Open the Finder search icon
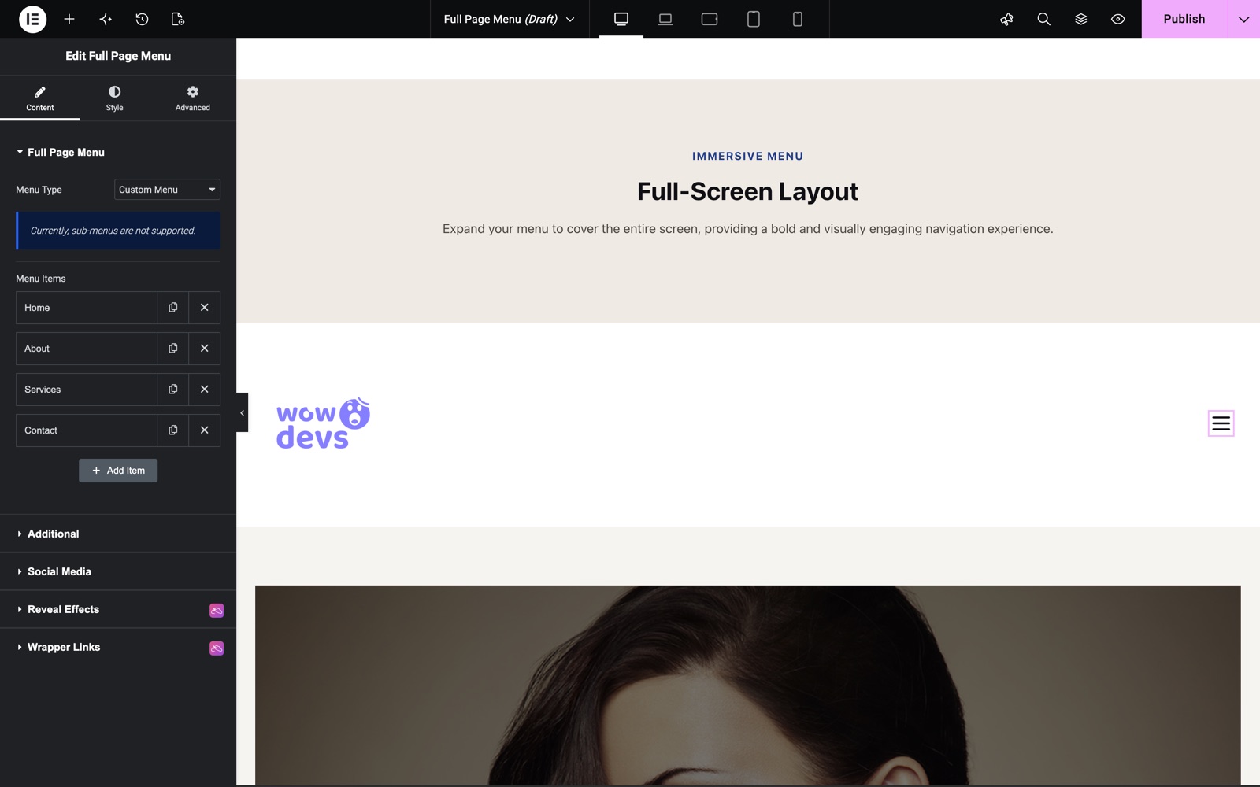Screen dimensions: 1260x787 (x=1043, y=19)
